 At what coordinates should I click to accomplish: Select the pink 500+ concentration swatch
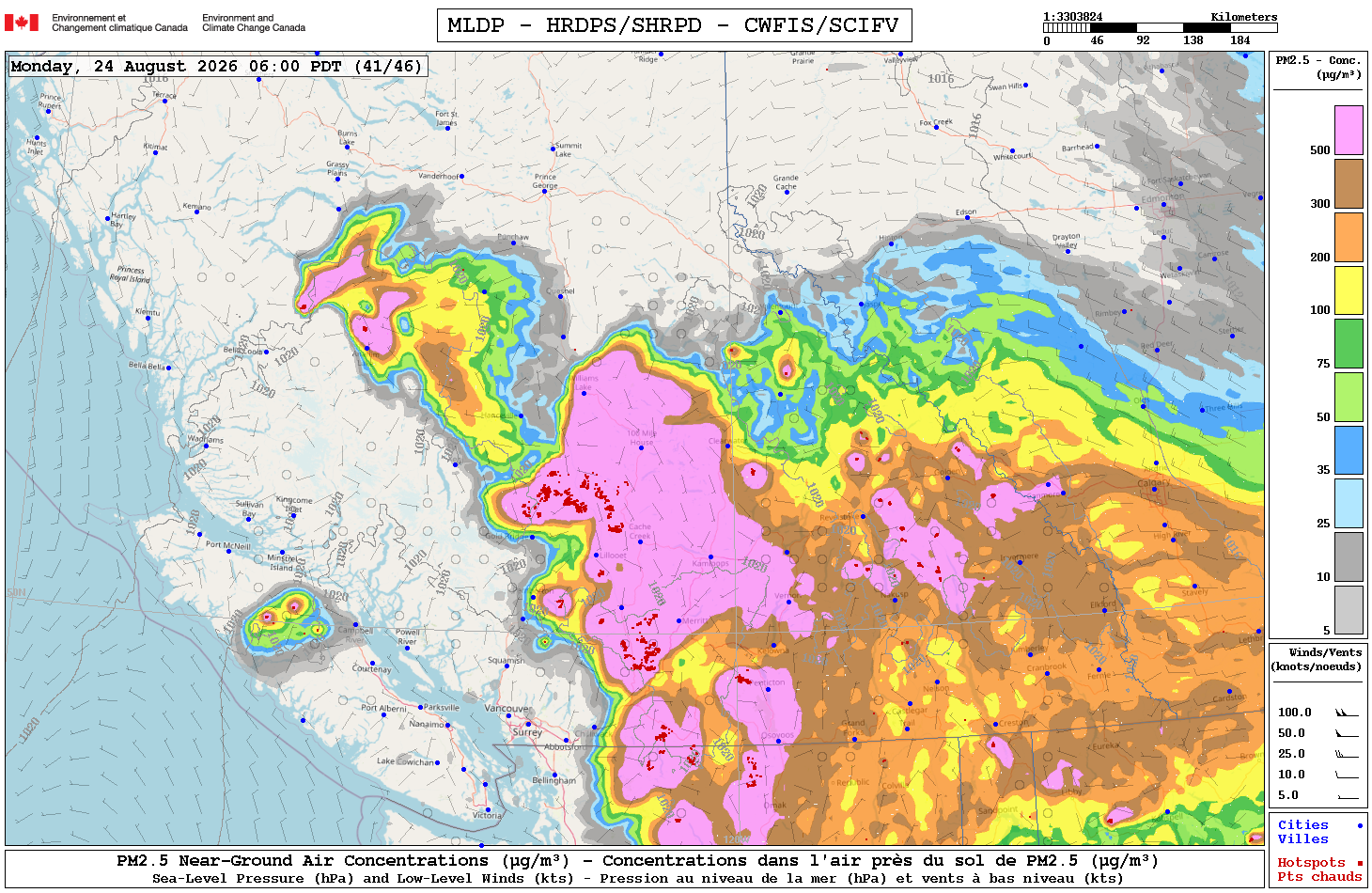[1349, 130]
